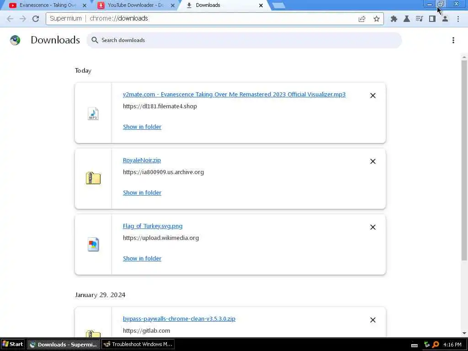
Task: Close the YouTube Downloader tab
Action: click(x=172, y=5)
